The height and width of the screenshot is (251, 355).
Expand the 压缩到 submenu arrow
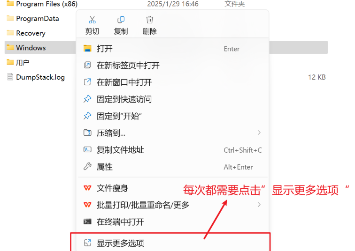[259, 133]
